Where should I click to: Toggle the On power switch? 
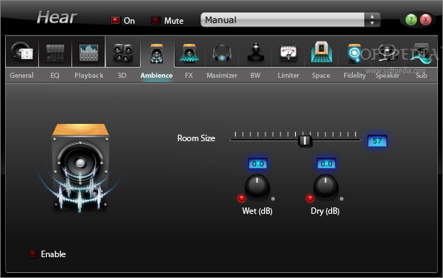[115, 20]
